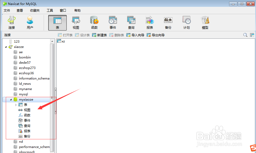Select the ecshop273 database
The width and height of the screenshot is (256, 153).
[27, 68]
